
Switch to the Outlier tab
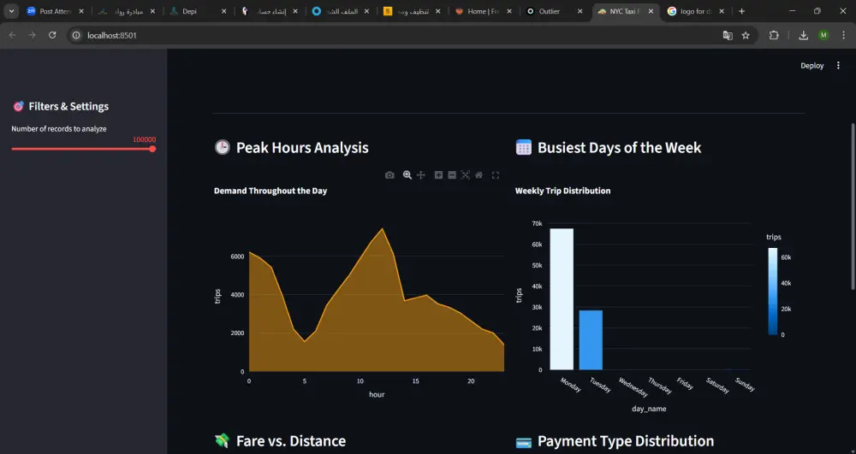point(549,11)
